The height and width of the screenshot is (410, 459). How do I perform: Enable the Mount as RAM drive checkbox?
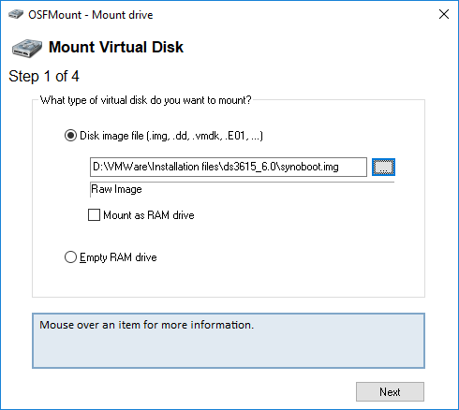94,215
